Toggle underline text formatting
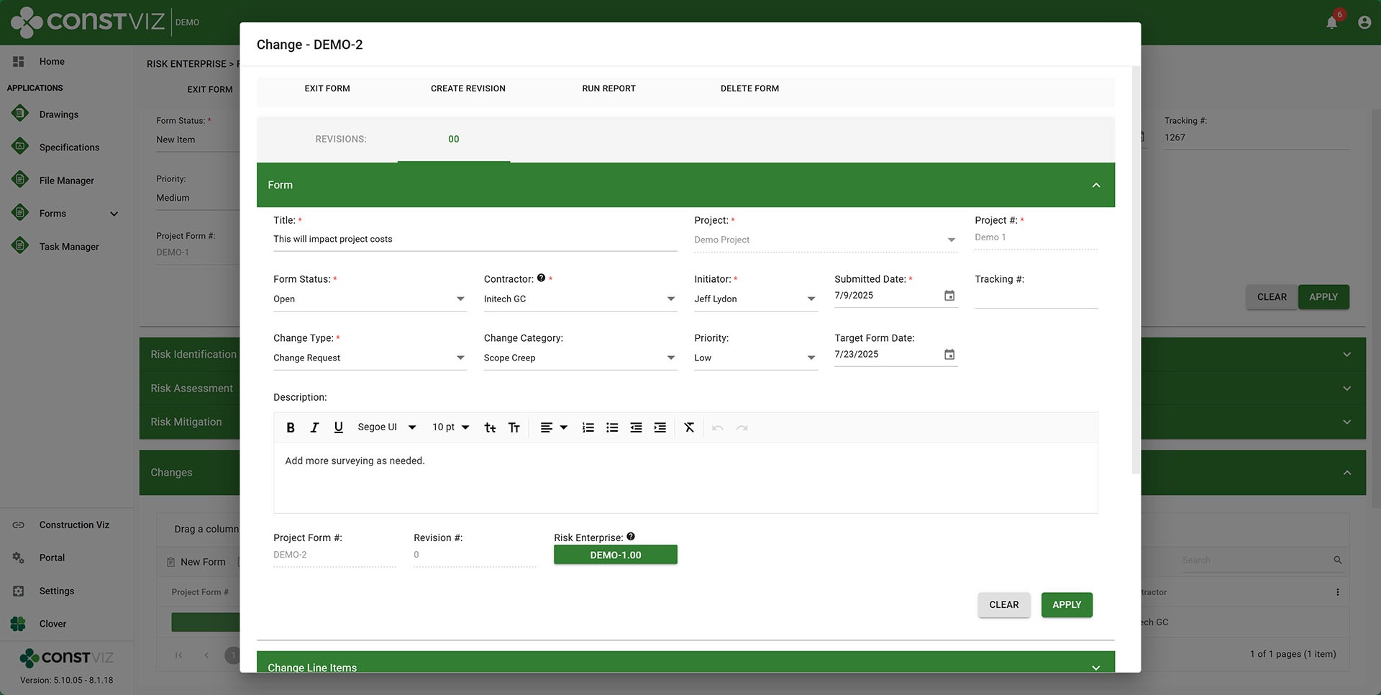 (338, 427)
